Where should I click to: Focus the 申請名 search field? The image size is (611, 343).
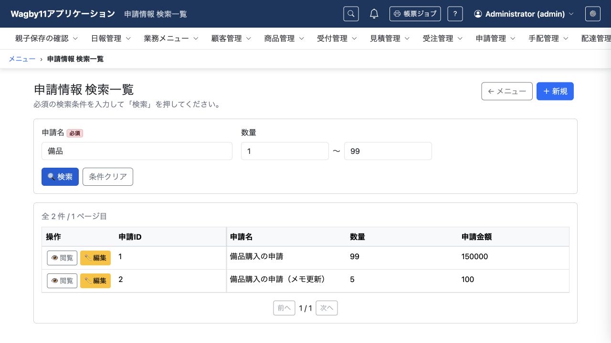coord(137,151)
